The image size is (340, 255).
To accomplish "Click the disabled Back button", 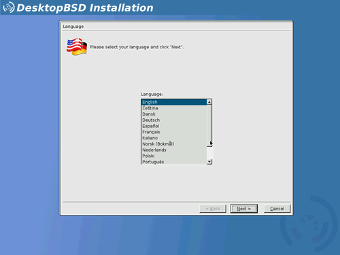I will coord(213,209).
